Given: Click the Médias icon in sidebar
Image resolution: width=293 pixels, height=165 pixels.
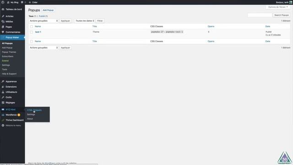Looking at the screenshot, I should coord(3,22).
